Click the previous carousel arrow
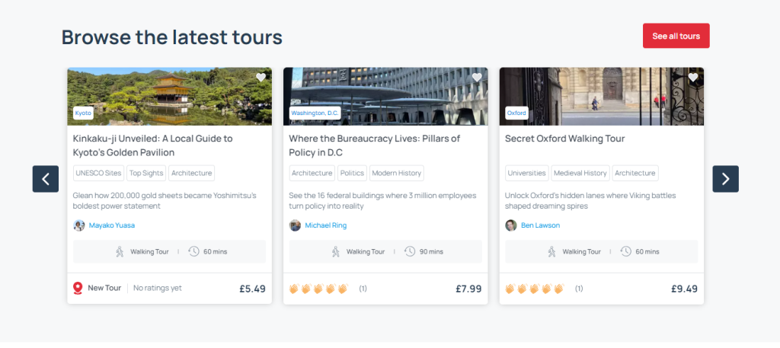Viewport: 780px width, 348px height. click(x=46, y=179)
